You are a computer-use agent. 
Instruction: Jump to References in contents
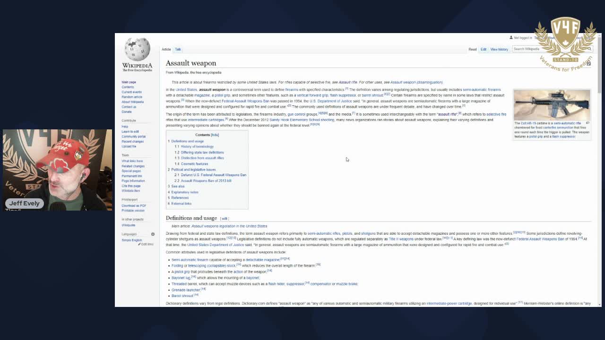click(x=180, y=198)
